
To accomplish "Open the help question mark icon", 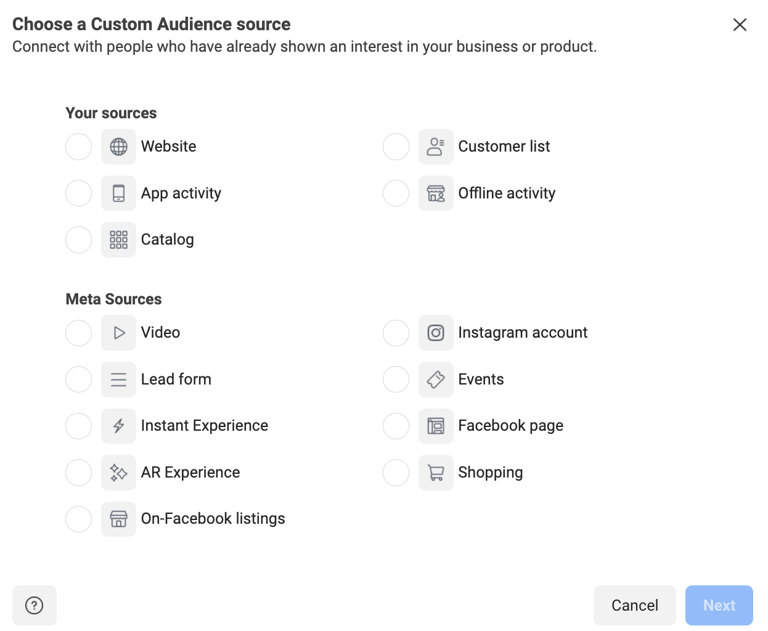I will [x=35, y=605].
